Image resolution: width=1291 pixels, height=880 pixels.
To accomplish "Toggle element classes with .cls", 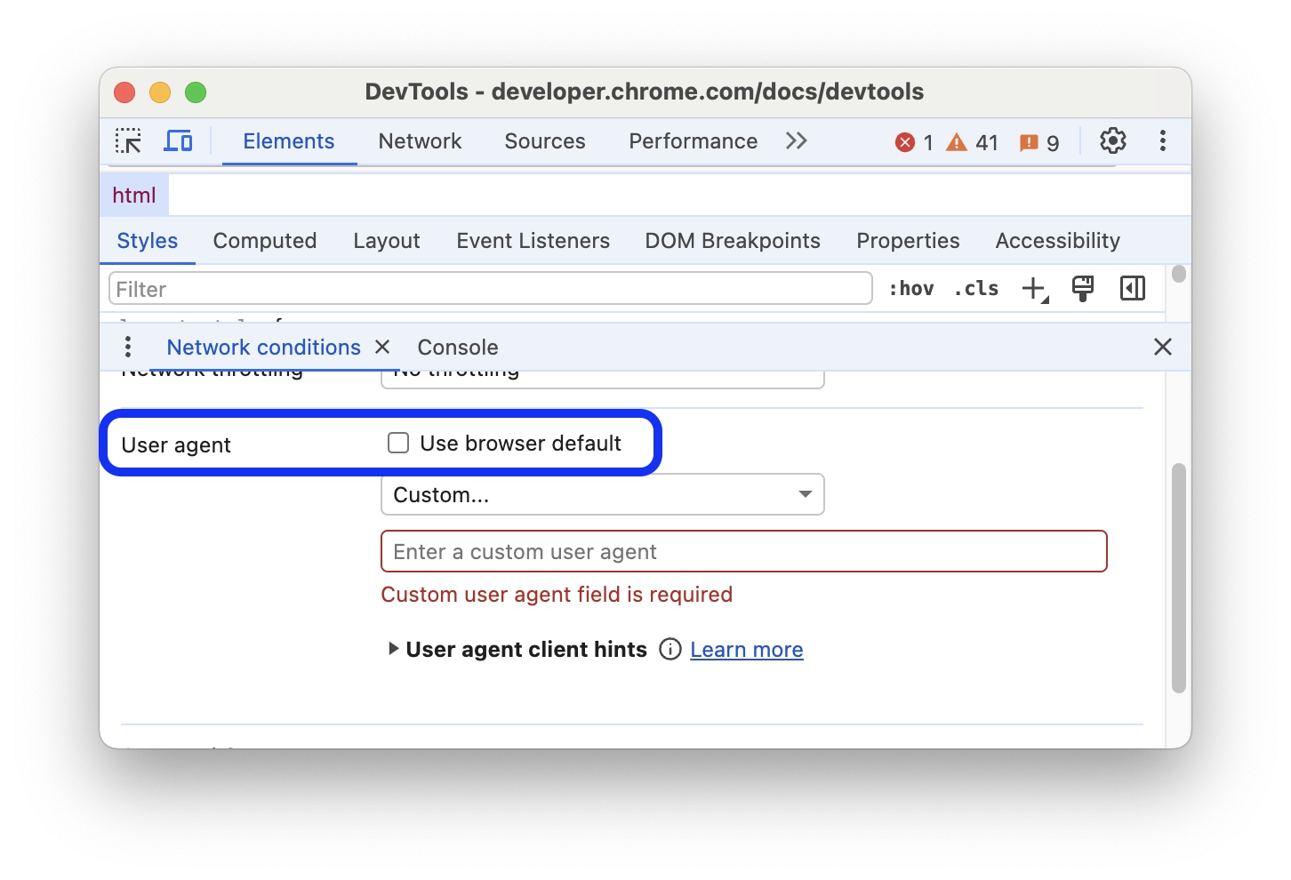I will 974,287.
